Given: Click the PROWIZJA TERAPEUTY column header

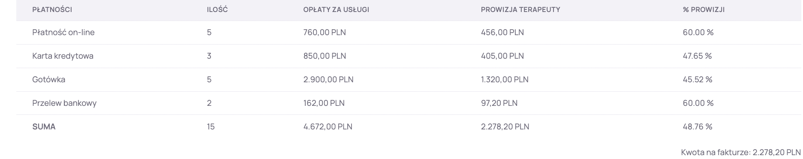Looking at the screenshot, I should [520, 9].
